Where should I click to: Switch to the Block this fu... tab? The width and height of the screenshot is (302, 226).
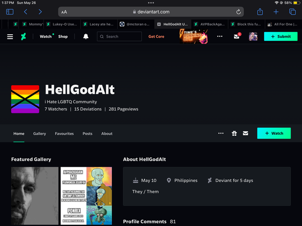pos(246,24)
